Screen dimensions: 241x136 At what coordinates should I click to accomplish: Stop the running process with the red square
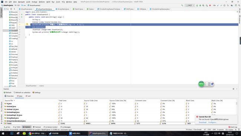point(210,6)
